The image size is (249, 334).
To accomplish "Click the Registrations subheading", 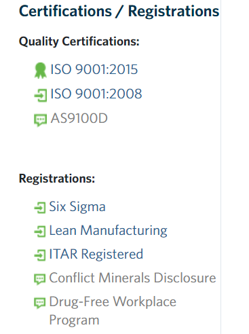I will pyautogui.click(x=57, y=179).
